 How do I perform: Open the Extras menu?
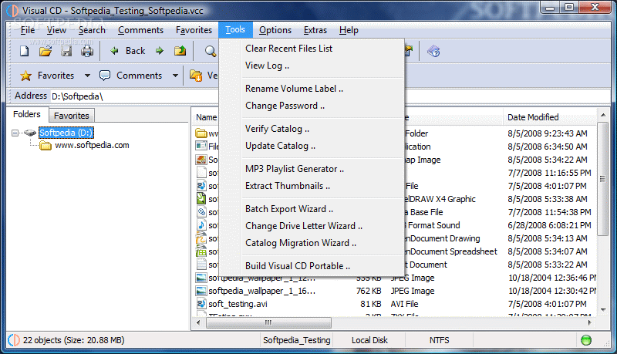tap(315, 30)
